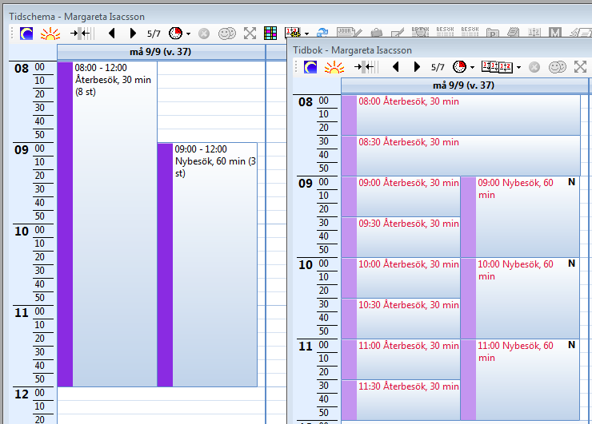Go to previous day in Tidbok
The height and width of the screenshot is (424, 592).
tap(396, 67)
